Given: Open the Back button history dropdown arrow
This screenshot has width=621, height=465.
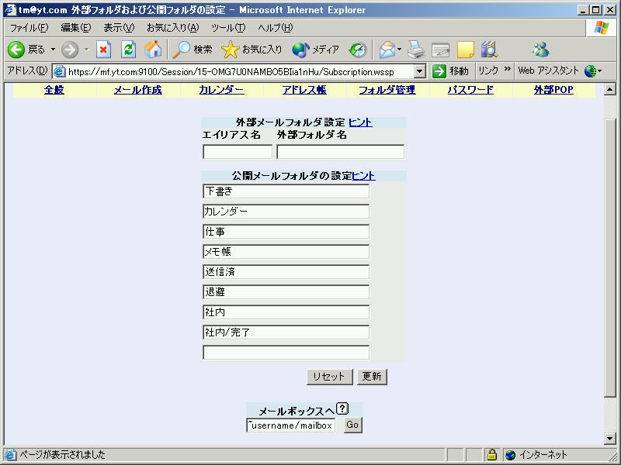Looking at the screenshot, I should [53, 50].
